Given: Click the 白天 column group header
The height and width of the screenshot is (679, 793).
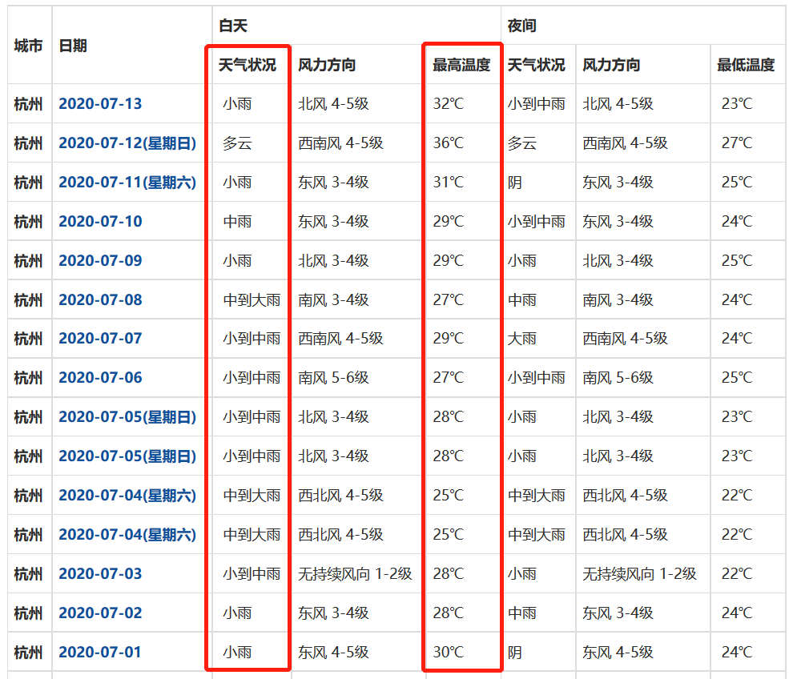Looking at the screenshot, I should point(233,26).
